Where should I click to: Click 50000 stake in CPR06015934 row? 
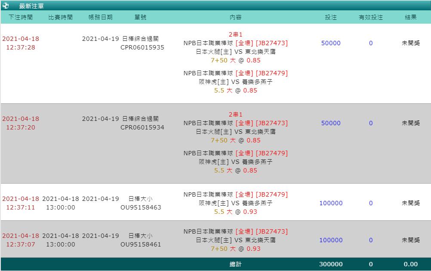[331, 123]
